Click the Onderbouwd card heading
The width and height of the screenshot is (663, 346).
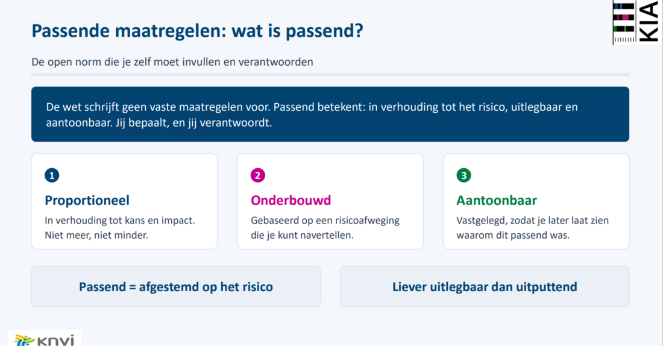click(x=291, y=200)
